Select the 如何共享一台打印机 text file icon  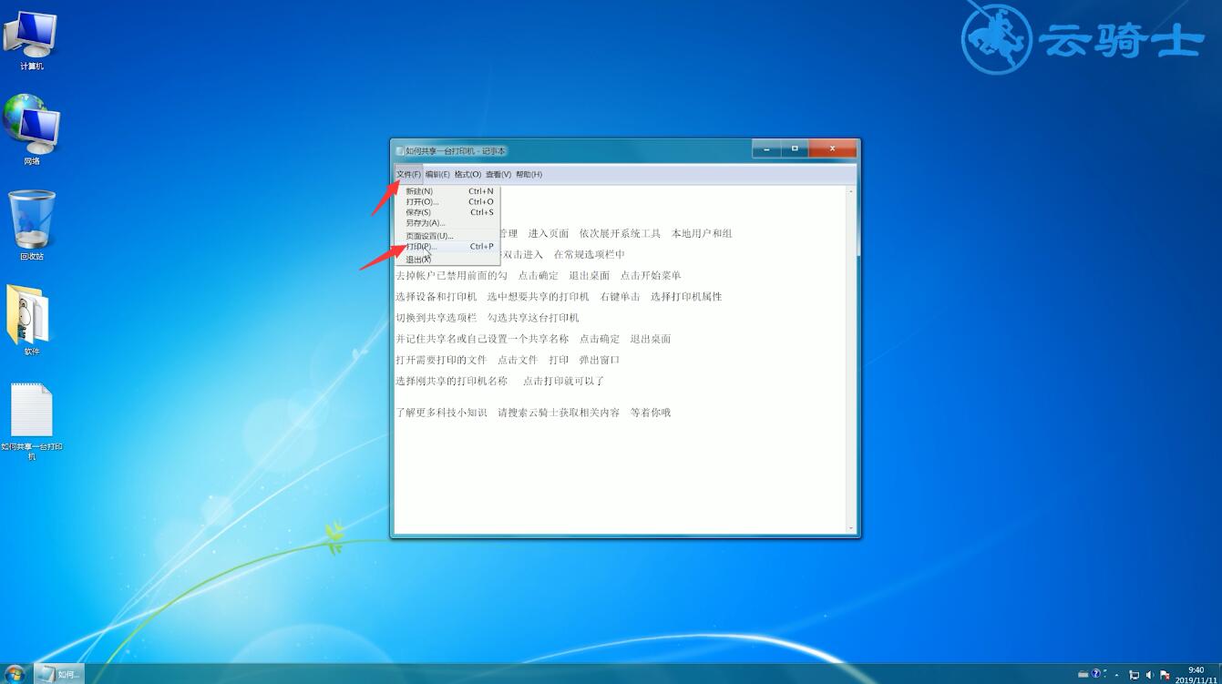pos(32,421)
